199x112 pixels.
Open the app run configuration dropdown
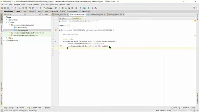tap(50, 8)
